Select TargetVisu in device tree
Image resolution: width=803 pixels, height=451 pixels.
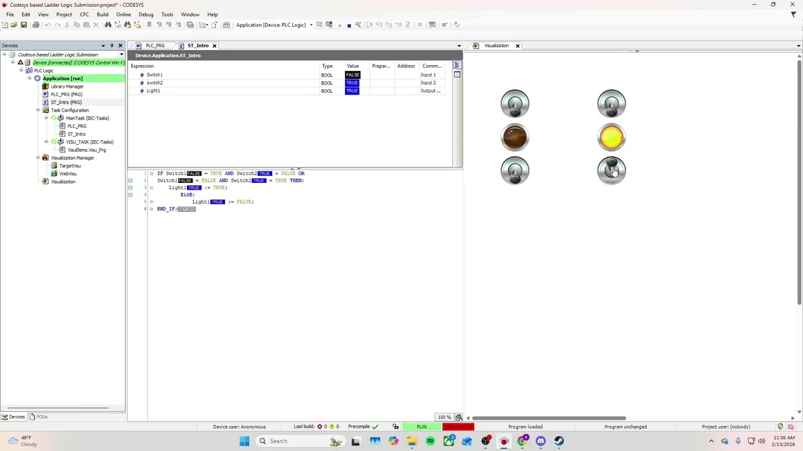70,166
